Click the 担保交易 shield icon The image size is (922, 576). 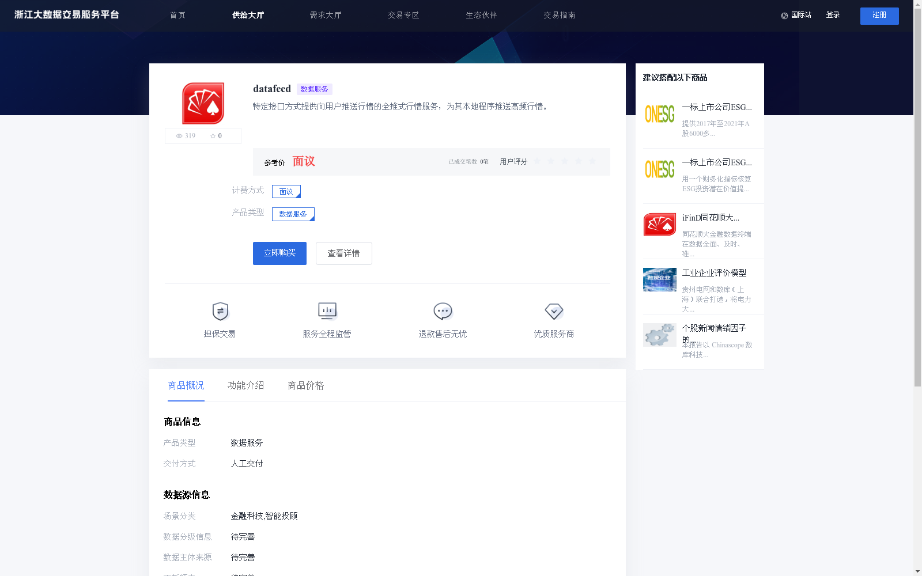[220, 311]
